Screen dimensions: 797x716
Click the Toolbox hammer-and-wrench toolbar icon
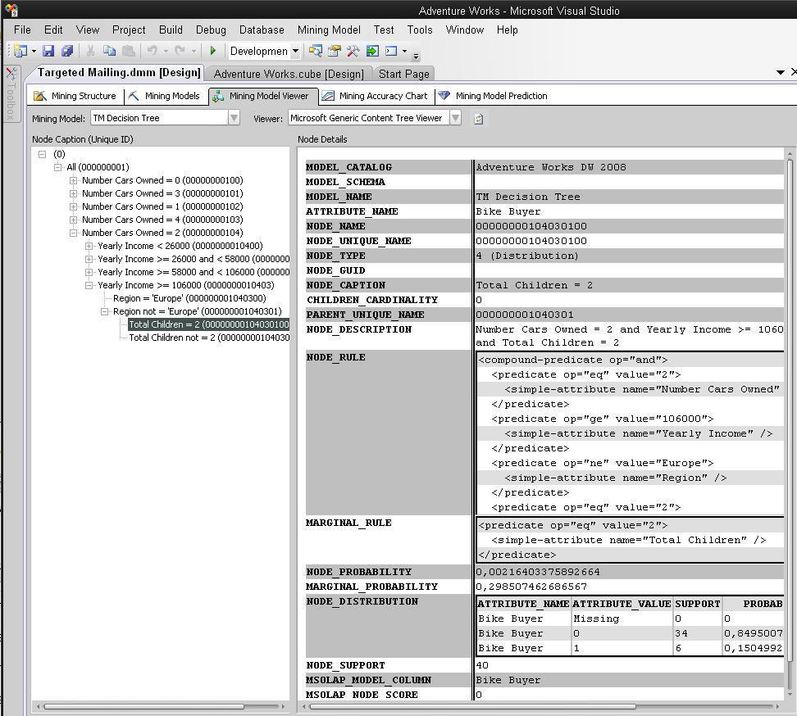(353, 51)
